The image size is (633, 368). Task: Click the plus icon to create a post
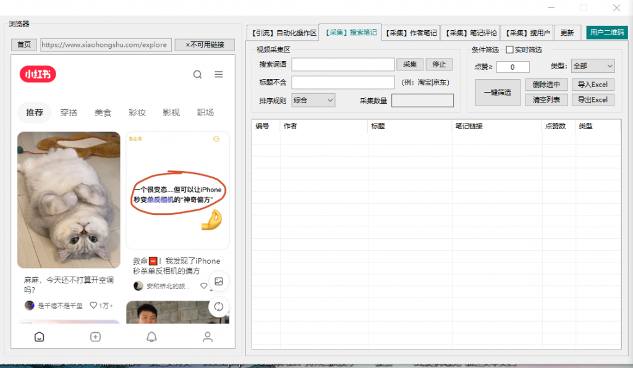click(95, 337)
